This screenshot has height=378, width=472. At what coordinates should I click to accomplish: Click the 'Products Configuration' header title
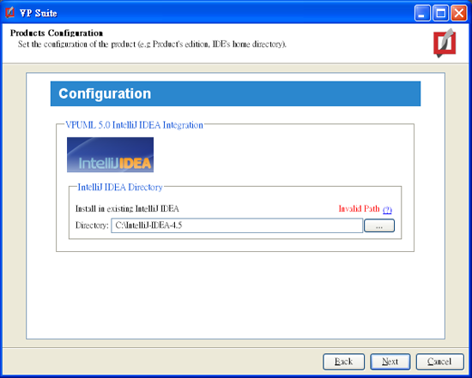tap(57, 33)
